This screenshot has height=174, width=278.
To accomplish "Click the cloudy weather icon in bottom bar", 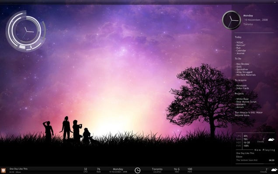I will coord(274,170).
